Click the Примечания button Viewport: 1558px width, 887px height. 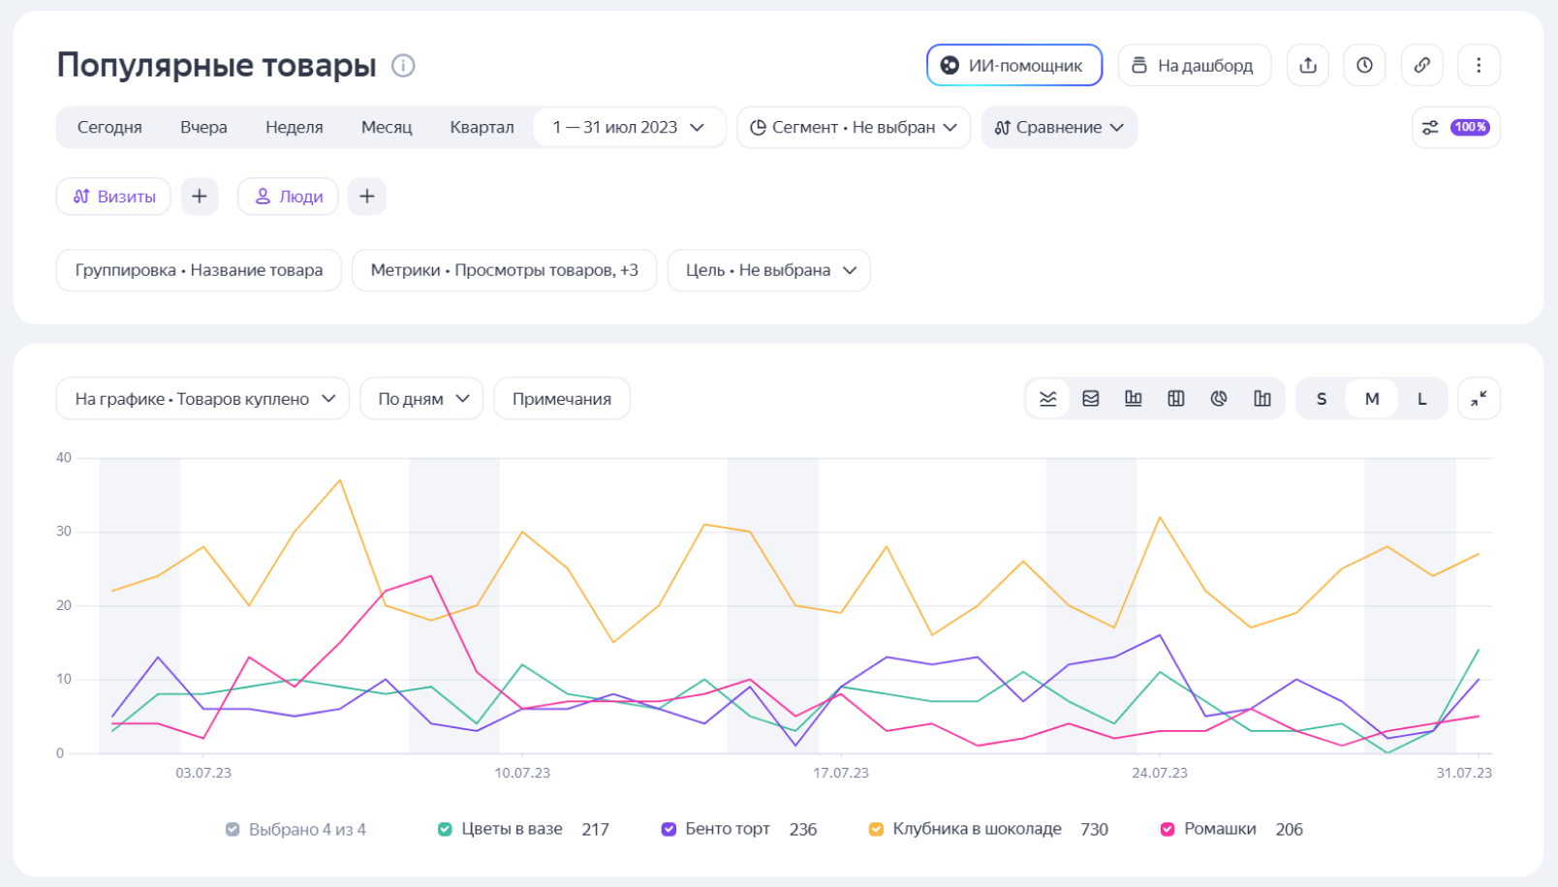[562, 399]
